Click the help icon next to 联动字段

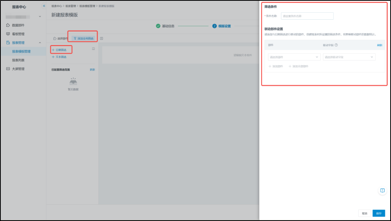(336, 45)
